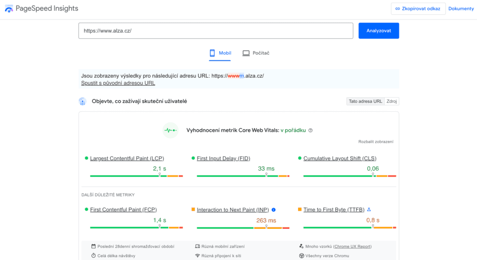
Task: Click the real users icon beside Objevte heading
Action: pyautogui.click(x=82, y=101)
